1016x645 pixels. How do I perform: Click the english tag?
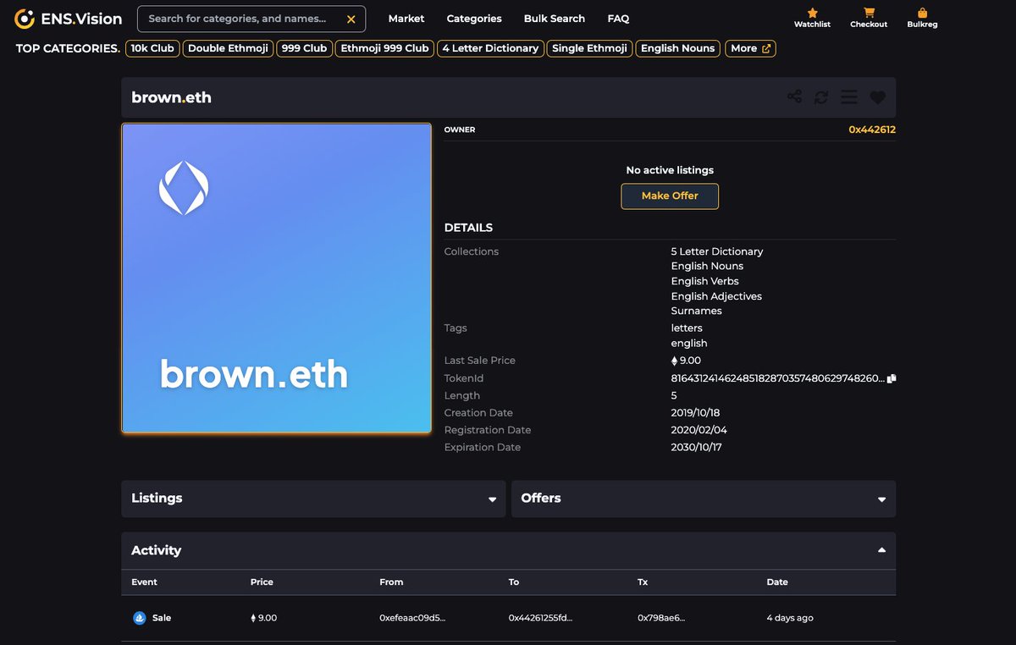click(689, 343)
